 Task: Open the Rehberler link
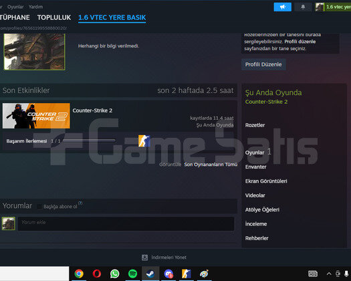(x=257, y=238)
